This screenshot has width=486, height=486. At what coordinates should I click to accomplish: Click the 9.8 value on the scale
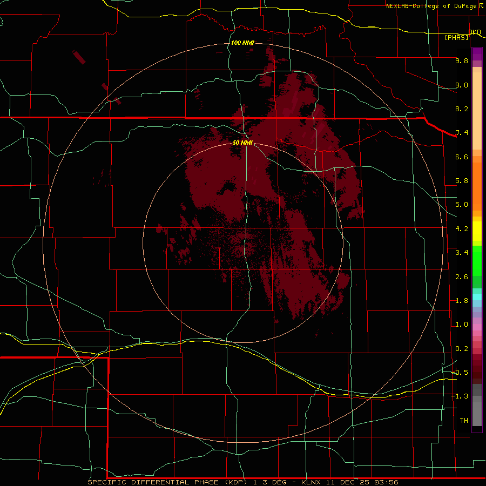[462, 60]
